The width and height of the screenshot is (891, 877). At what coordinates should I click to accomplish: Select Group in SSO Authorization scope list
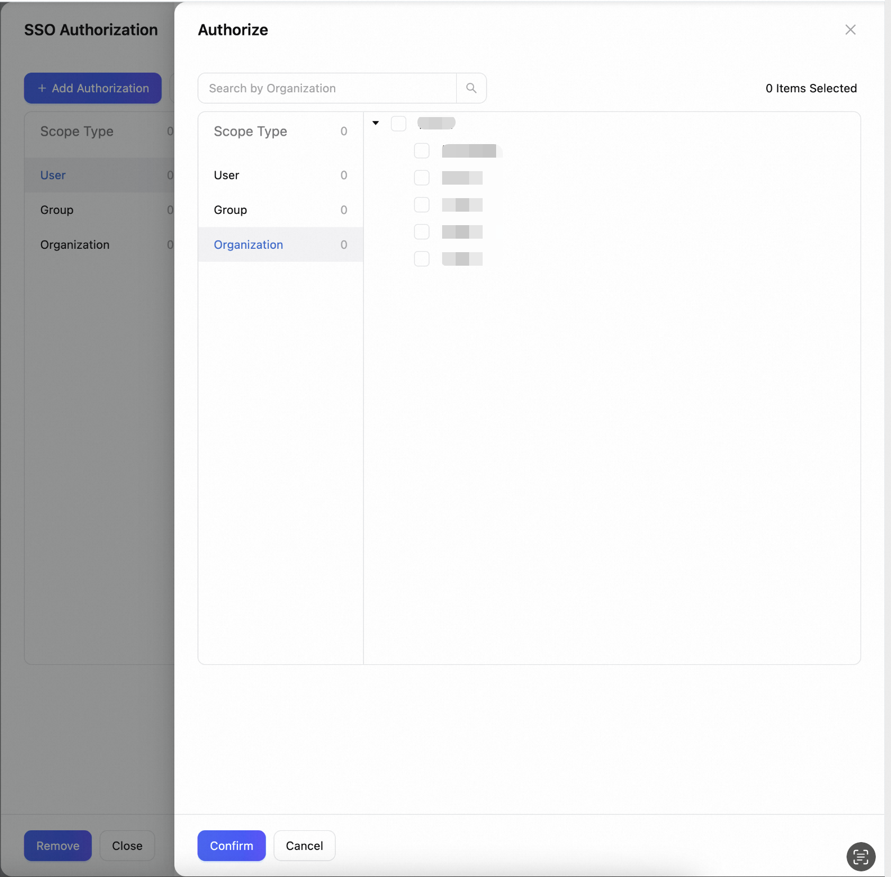pos(100,210)
